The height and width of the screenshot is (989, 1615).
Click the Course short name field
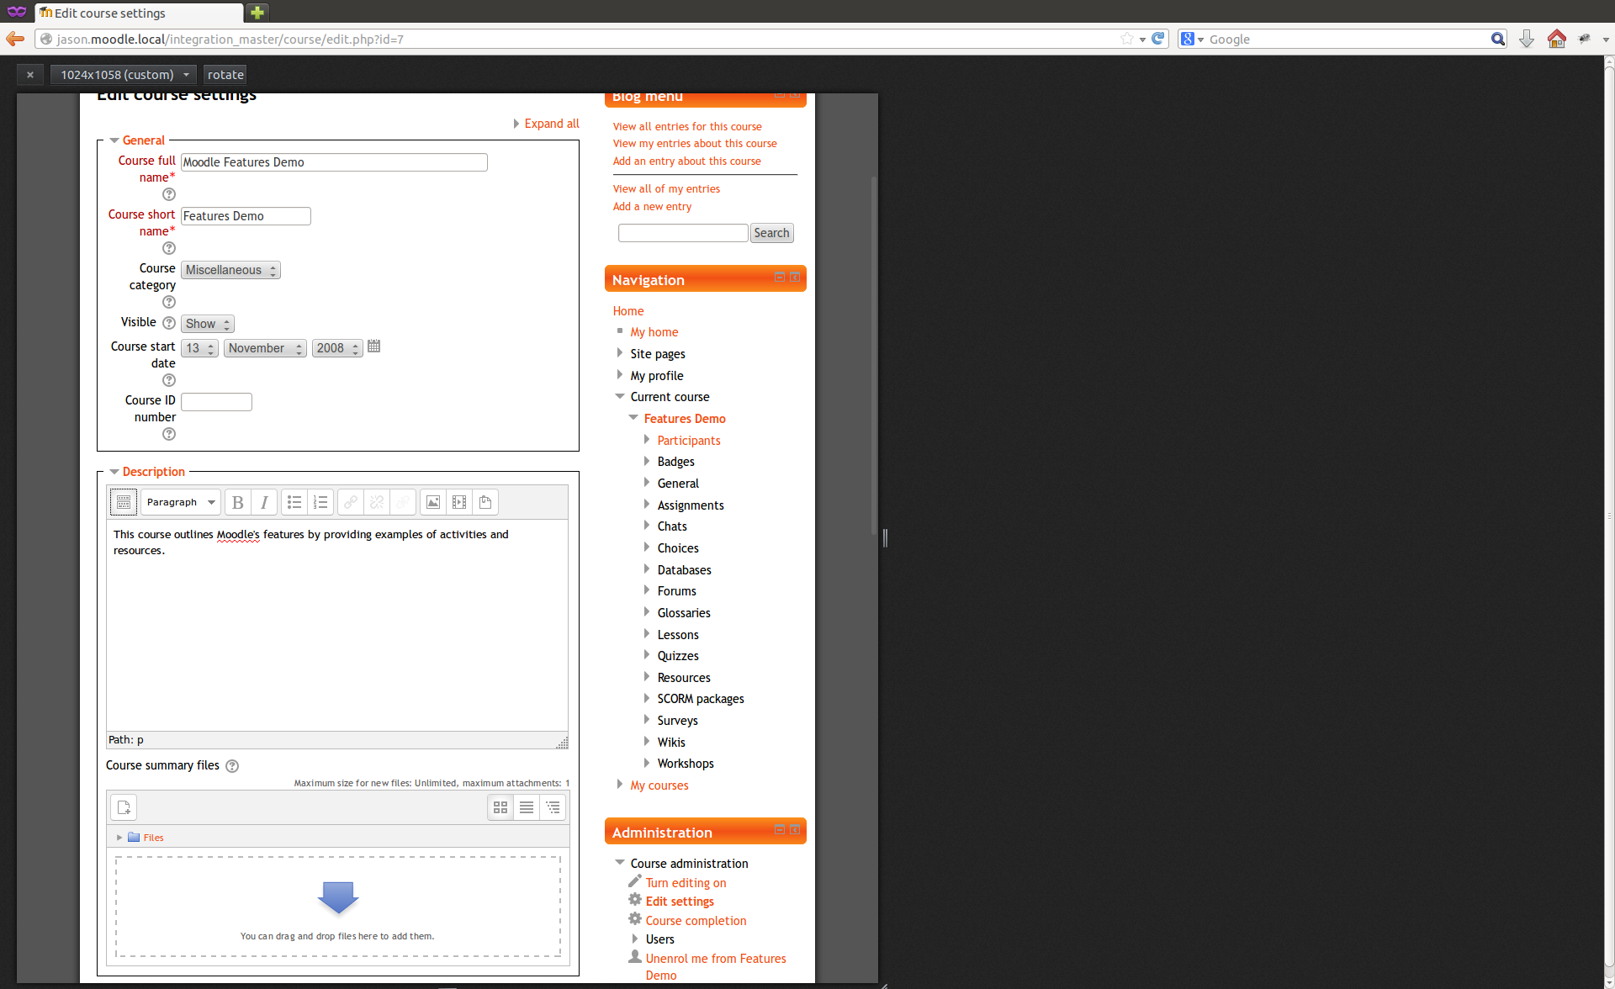[x=246, y=216]
